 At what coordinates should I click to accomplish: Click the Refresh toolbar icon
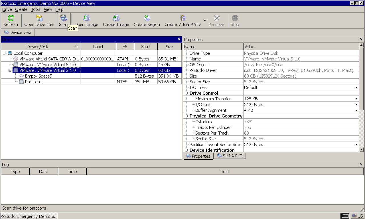tap(11, 18)
